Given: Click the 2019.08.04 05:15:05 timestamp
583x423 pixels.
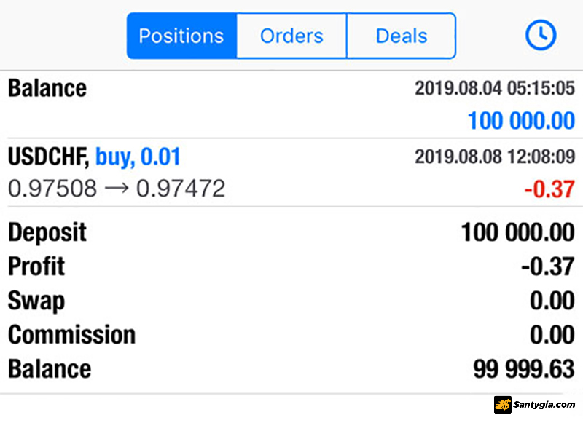Looking at the screenshot, I should click(x=495, y=88).
